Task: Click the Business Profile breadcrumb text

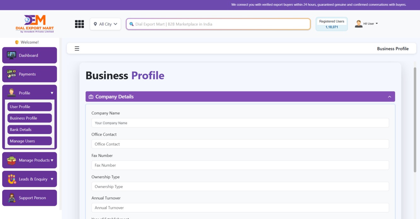Action: pos(393,49)
